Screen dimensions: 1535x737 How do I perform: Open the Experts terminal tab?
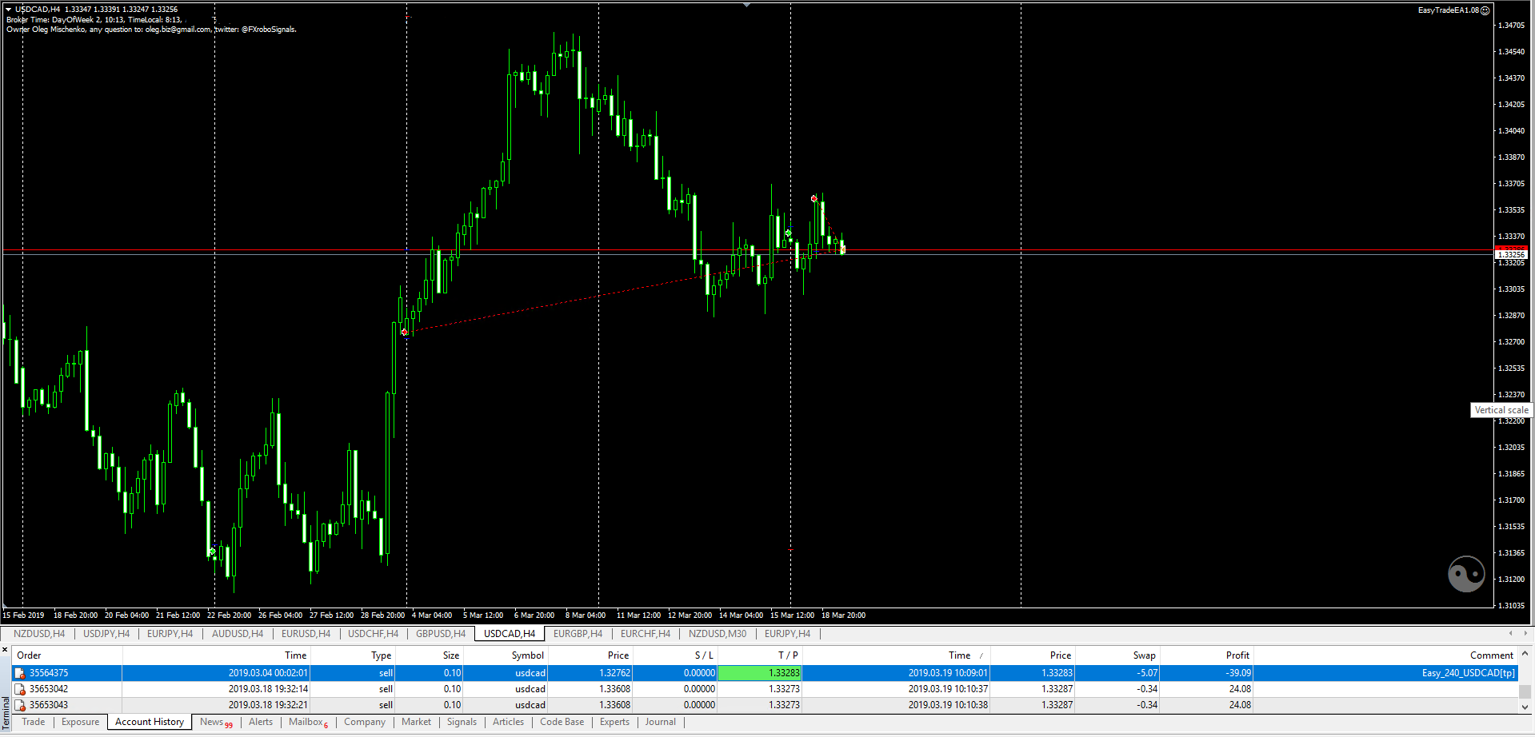click(614, 722)
